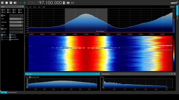Mute audio with the speaker icon
179x100 pixels.
(x=15, y=3)
